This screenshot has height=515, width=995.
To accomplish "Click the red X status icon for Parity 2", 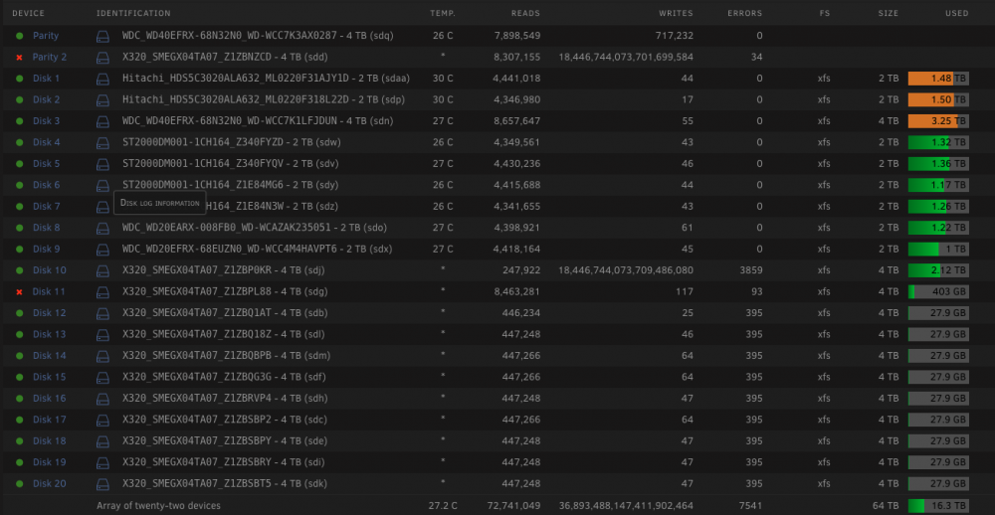I will (19, 58).
